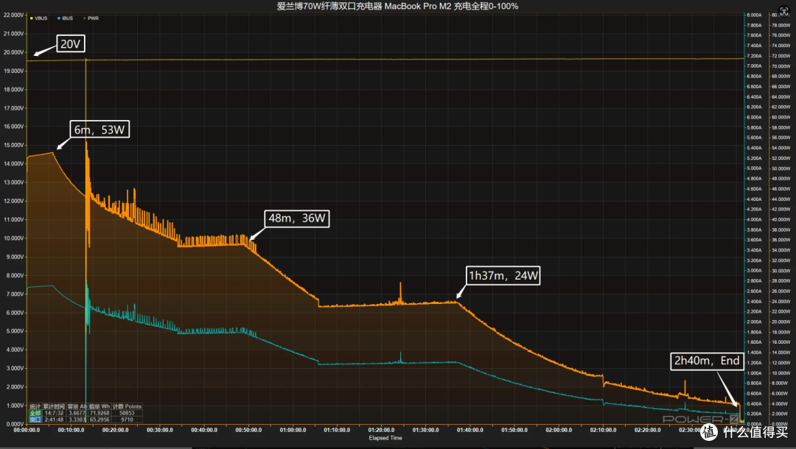
Task: Click the 40.000W power axis label
Action: (781, 219)
